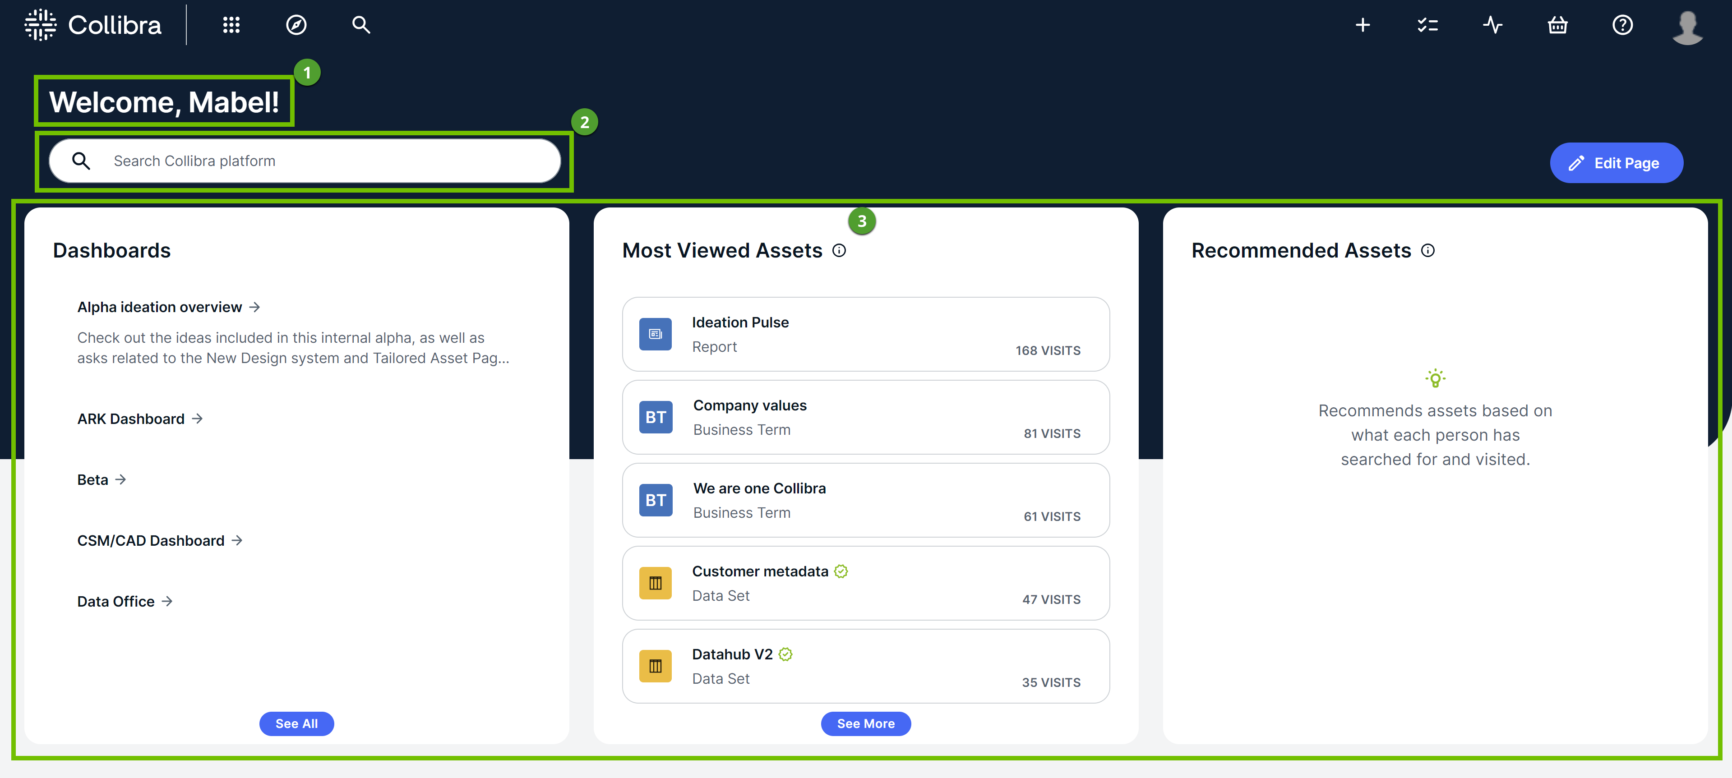Open the data basket icon
Image resolution: width=1732 pixels, height=778 pixels.
pyautogui.click(x=1557, y=25)
